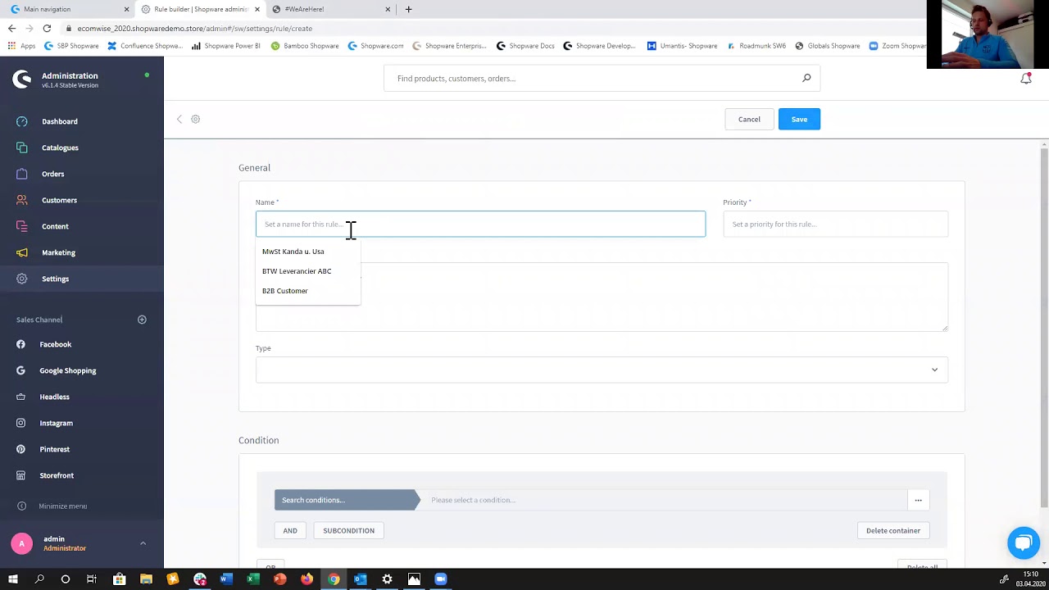Open Customers section
This screenshot has height=590, width=1049.
point(59,200)
